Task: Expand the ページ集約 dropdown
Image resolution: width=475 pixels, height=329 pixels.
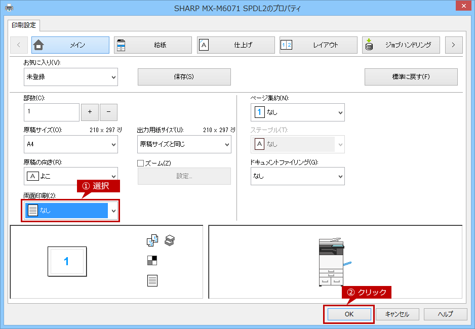Action: click(x=297, y=112)
